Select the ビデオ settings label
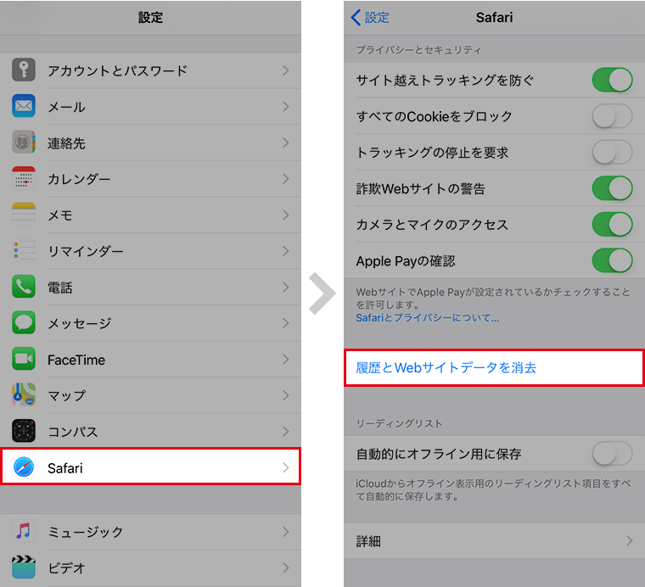 67,568
